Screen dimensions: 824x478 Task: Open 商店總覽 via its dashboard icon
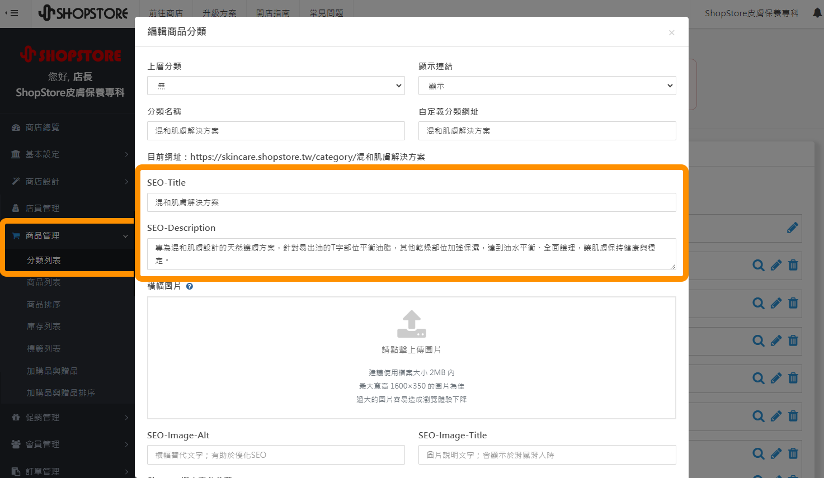[x=16, y=127]
